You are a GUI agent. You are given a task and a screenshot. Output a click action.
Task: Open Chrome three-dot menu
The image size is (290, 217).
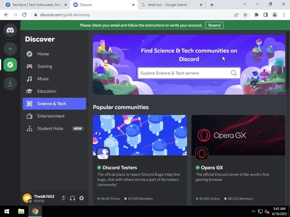coord(284,15)
